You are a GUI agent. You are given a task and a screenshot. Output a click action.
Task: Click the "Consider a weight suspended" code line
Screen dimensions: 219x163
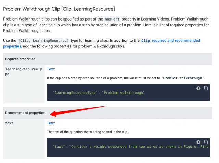point(131,147)
